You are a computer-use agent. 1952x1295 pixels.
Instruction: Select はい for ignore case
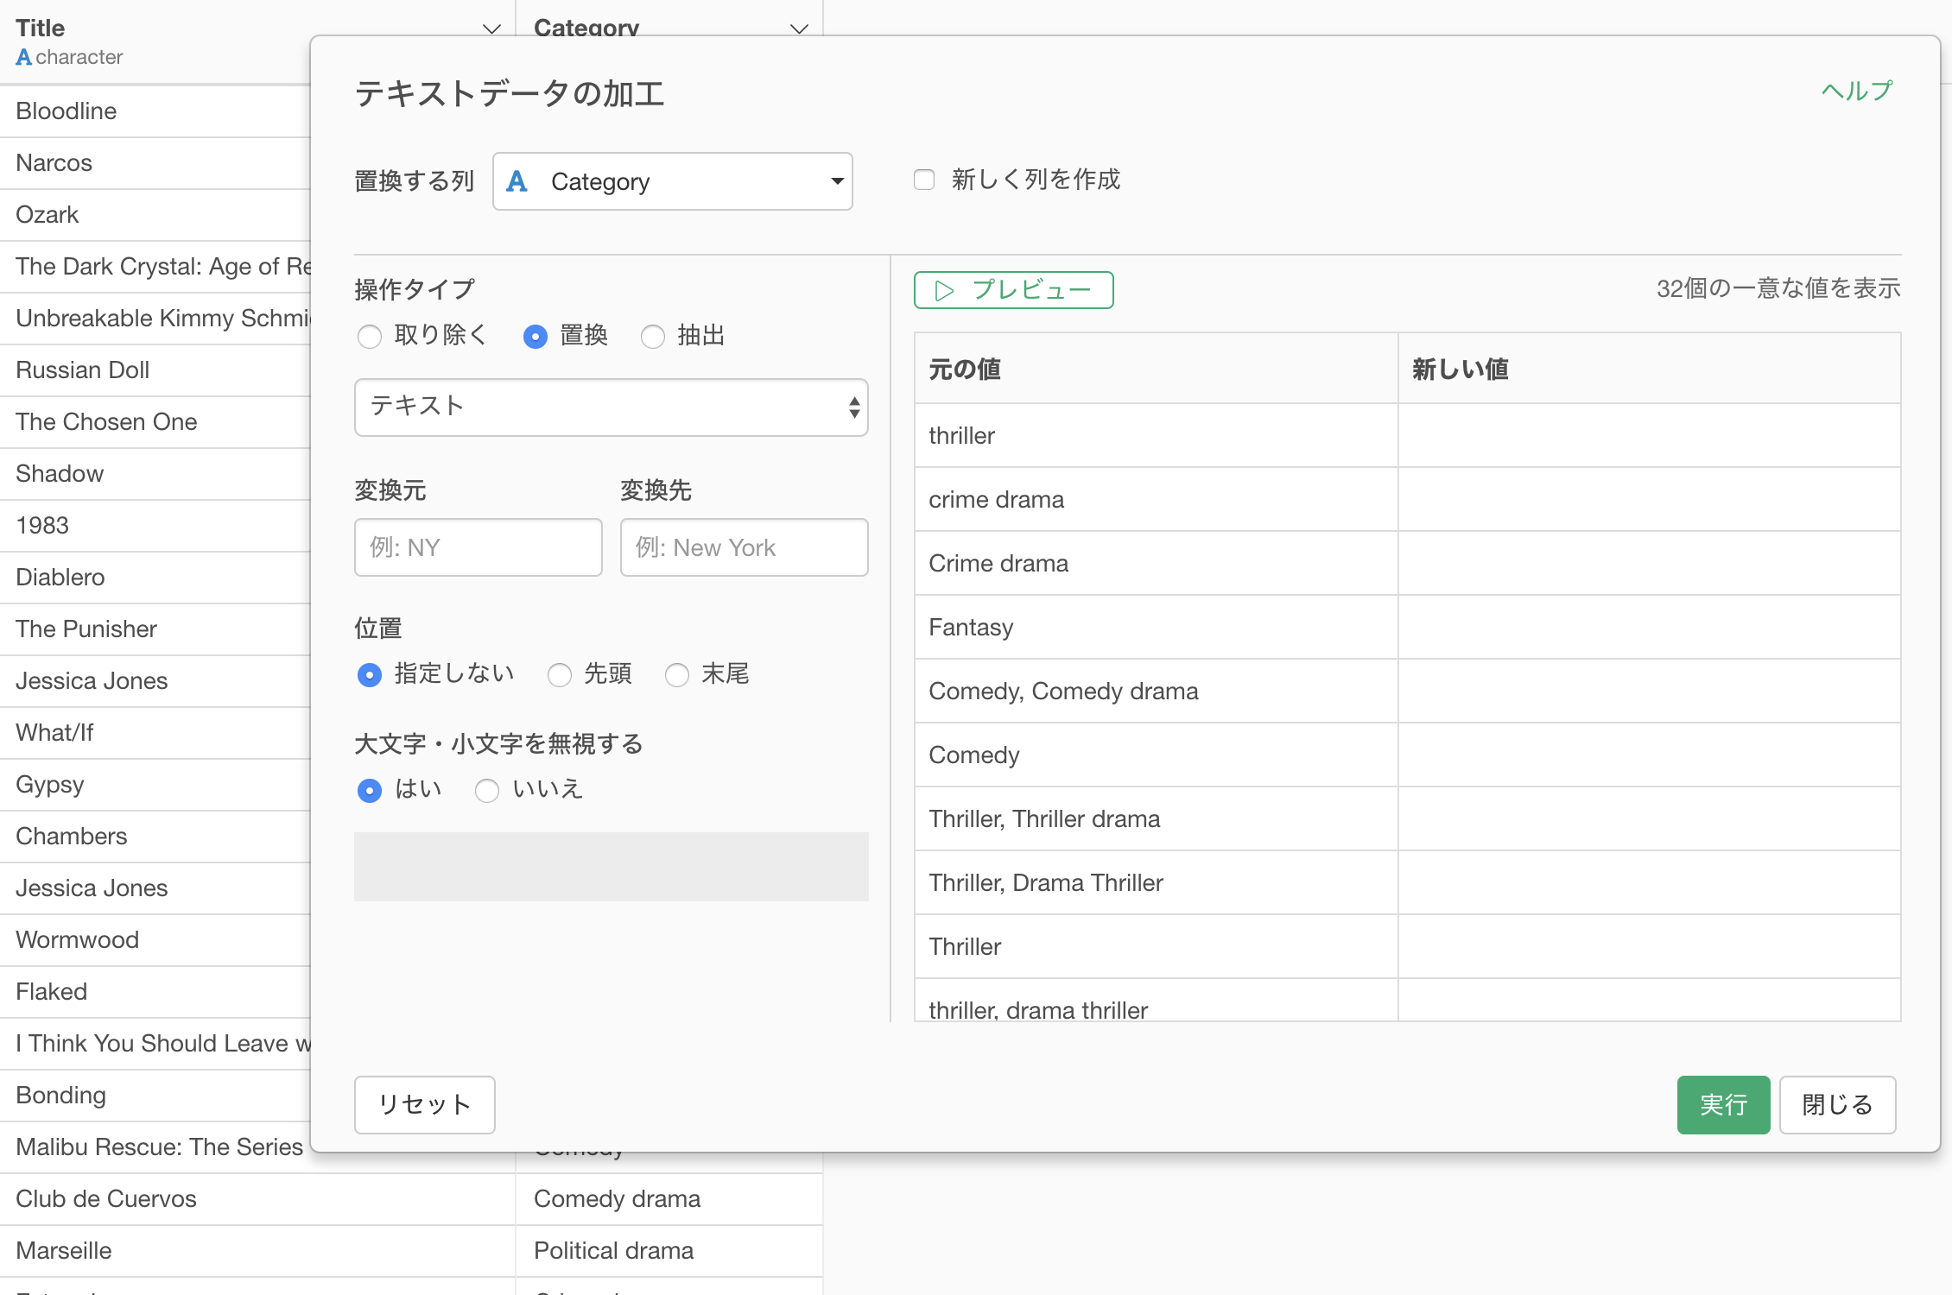(370, 790)
